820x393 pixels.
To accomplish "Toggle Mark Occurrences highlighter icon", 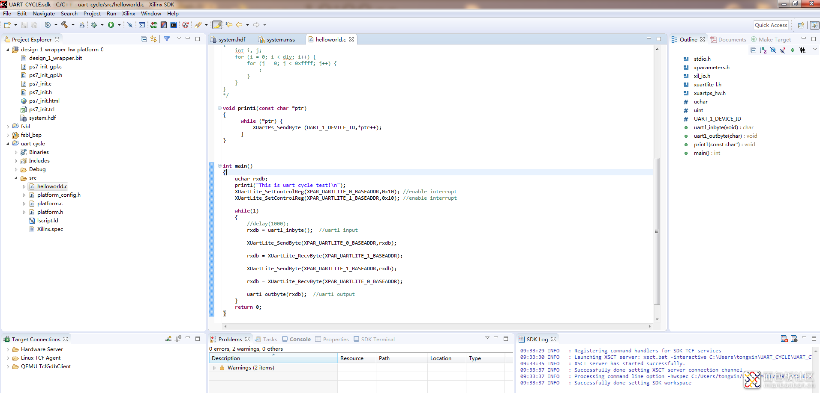I will click(217, 25).
